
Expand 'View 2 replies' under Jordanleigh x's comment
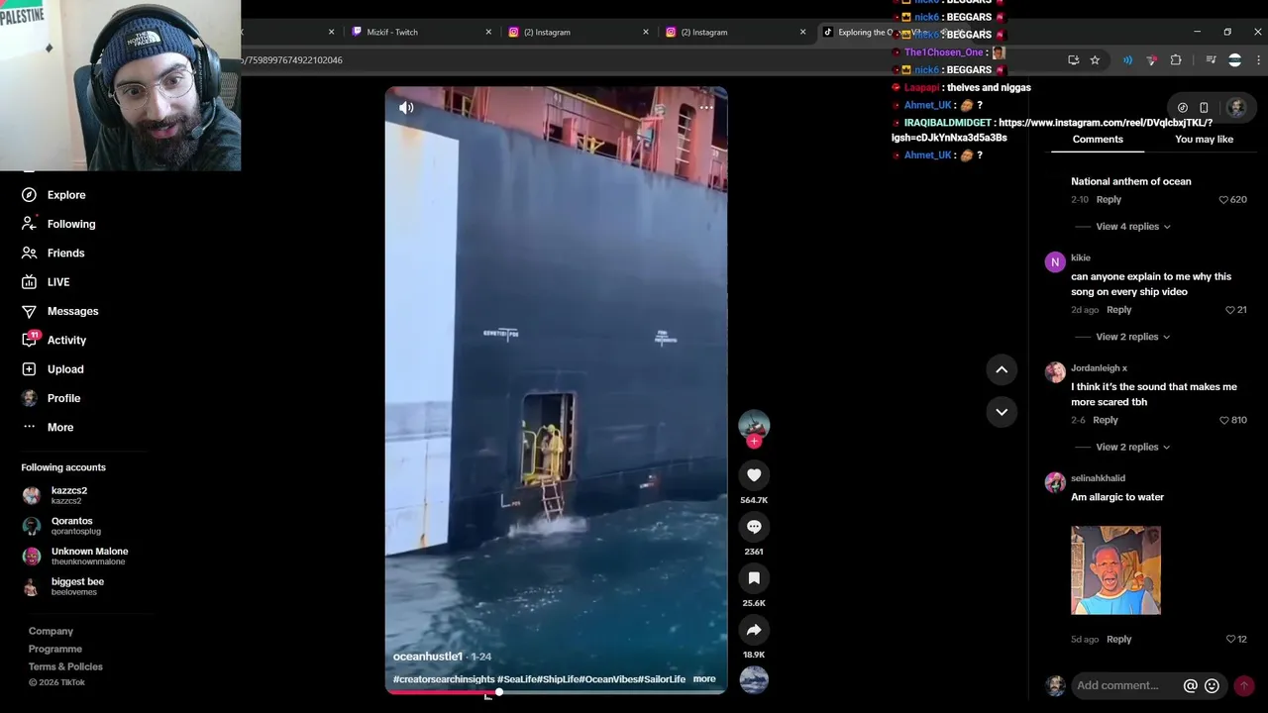[1133, 447]
